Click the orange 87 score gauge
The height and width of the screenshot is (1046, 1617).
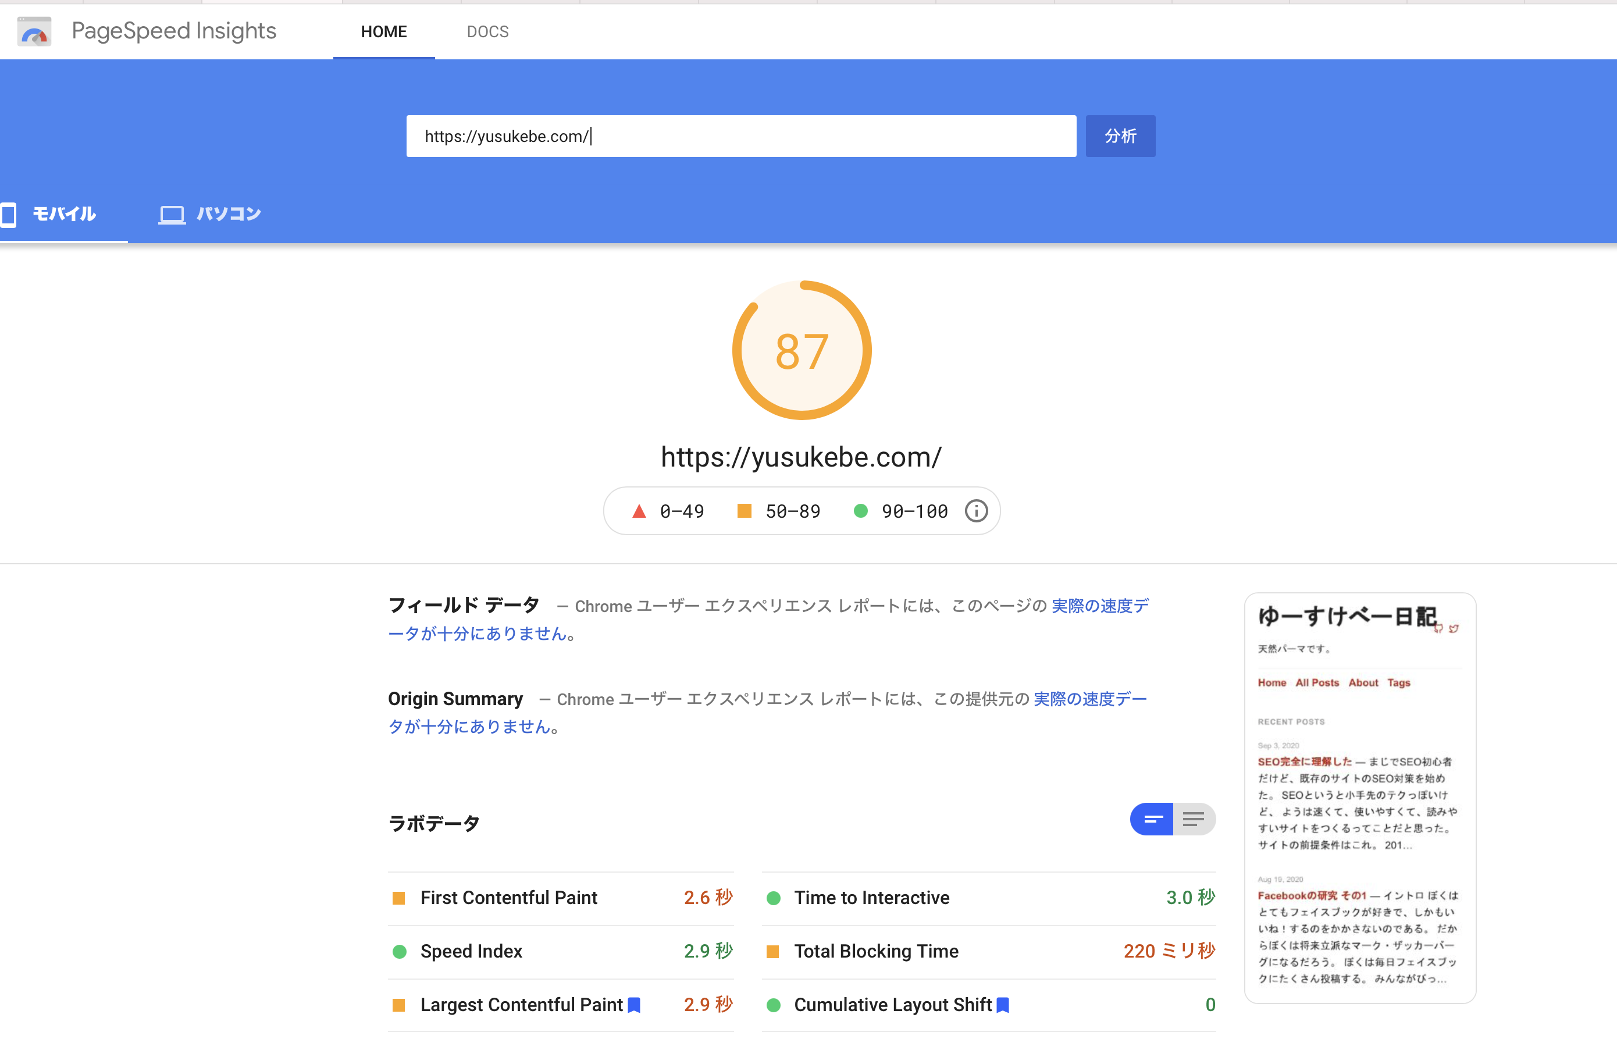click(x=802, y=350)
